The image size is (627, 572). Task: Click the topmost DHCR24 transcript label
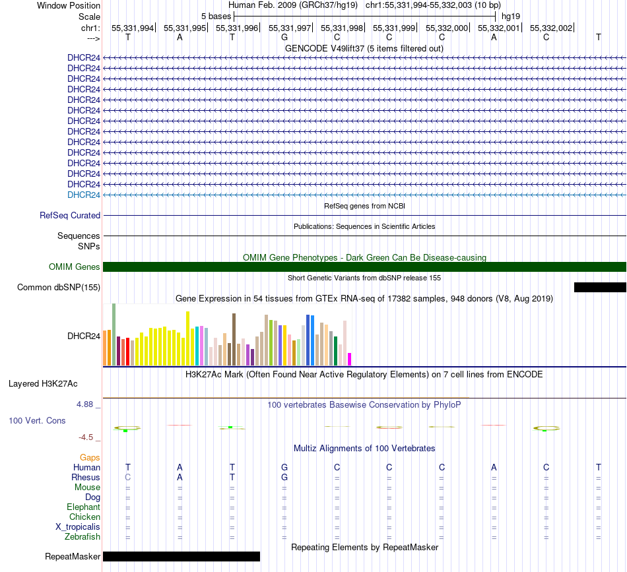pos(84,58)
